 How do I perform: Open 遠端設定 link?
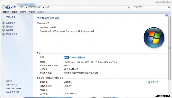pos(10,27)
